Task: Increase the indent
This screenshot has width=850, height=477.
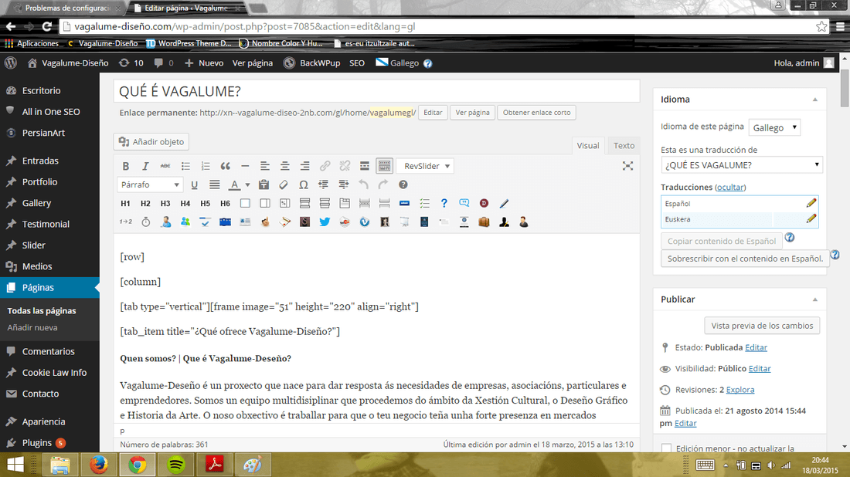Action: (x=343, y=184)
